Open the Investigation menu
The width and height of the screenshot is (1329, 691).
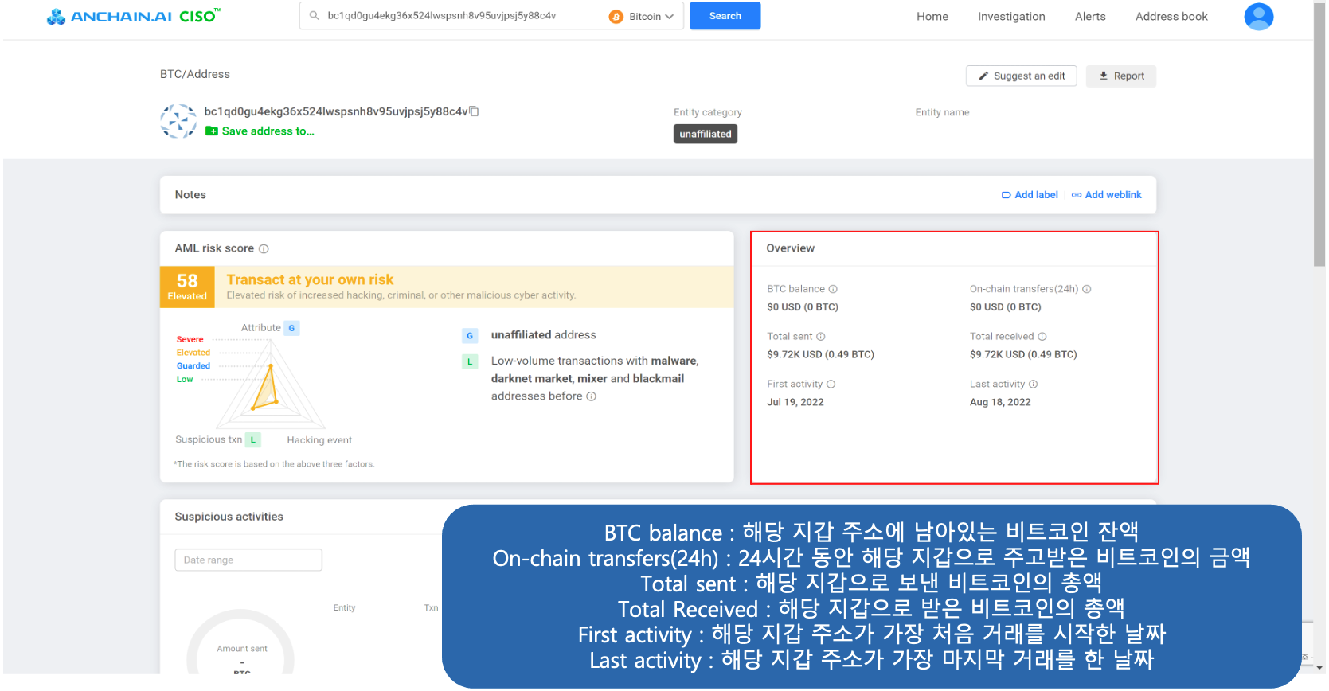[1011, 16]
